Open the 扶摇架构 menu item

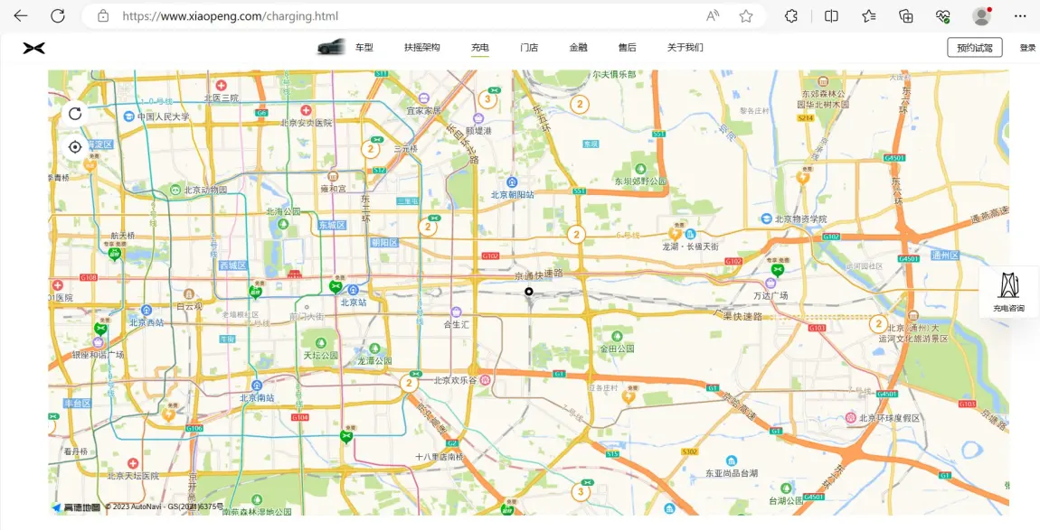pos(421,48)
